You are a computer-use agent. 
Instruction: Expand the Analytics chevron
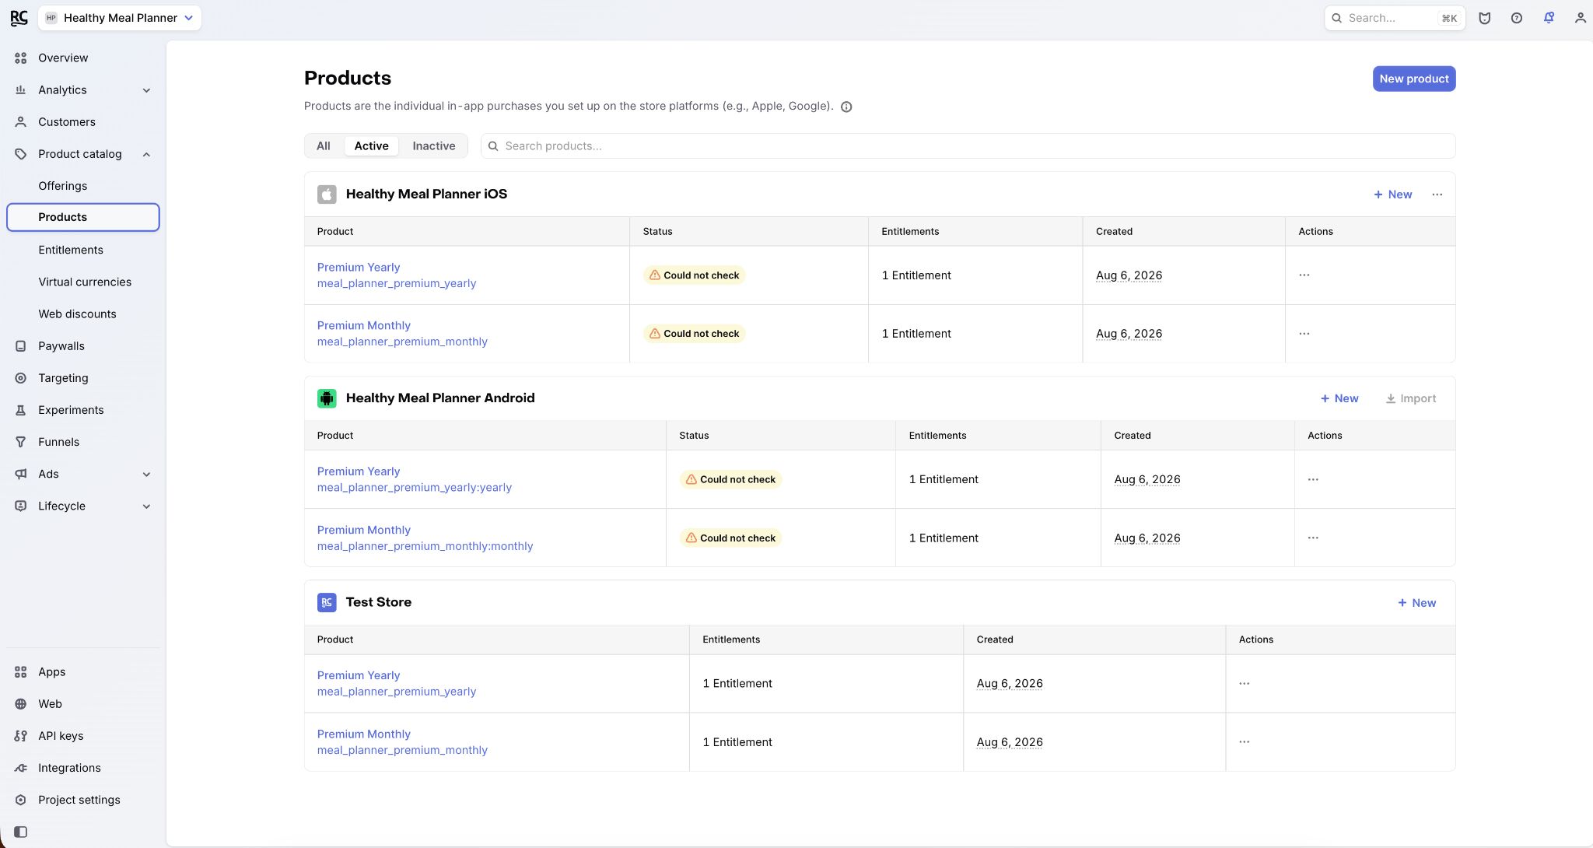pyautogui.click(x=146, y=90)
